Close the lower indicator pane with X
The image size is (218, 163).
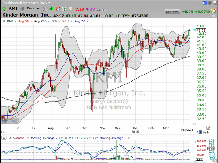tap(4, 138)
